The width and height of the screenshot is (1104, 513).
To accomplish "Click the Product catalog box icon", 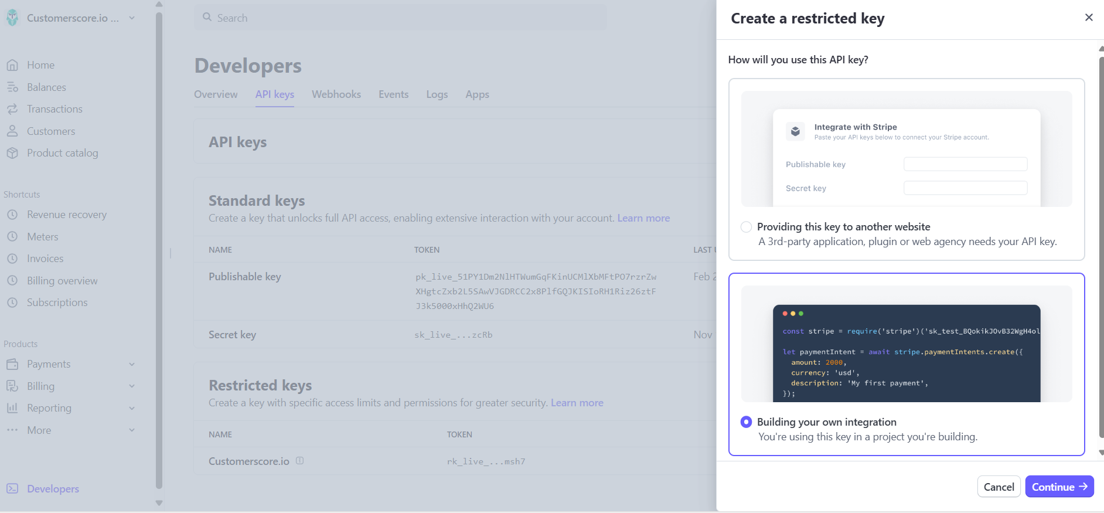I will 12,153.
